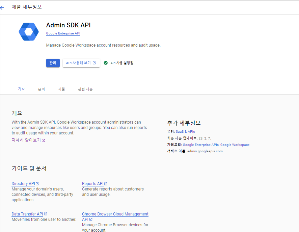This screenshot has height=232, width=299.
Task: Switch to the 지원 tab
Action: 61,89
